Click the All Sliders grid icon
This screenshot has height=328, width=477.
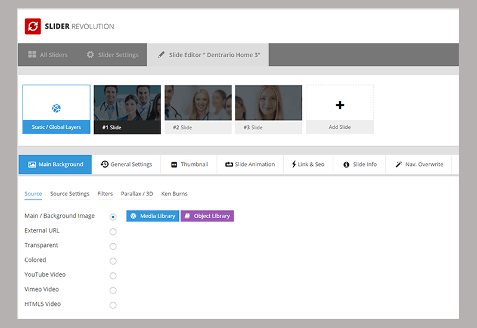[32, 54]
